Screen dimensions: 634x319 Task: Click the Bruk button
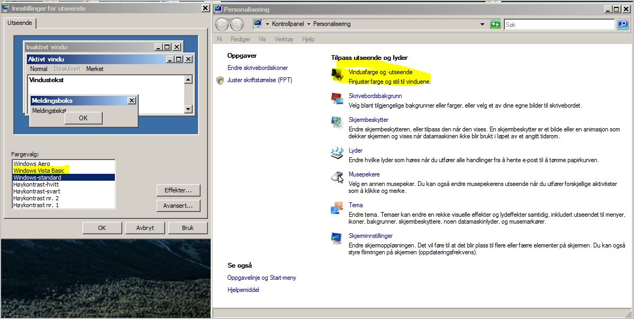click(188, 228)
